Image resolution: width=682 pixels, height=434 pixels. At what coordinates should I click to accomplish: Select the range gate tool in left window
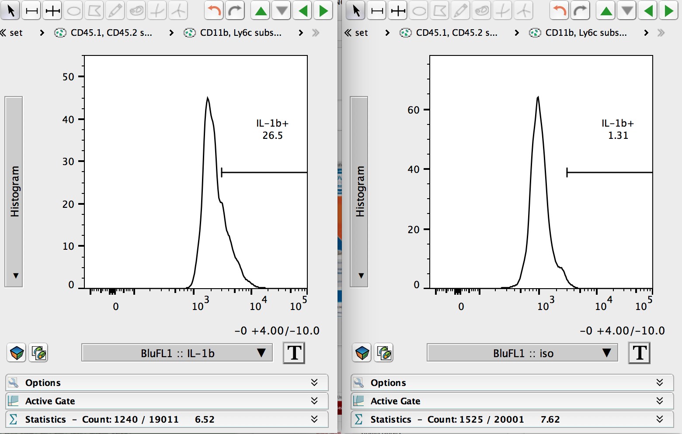[x=31, y=10]
